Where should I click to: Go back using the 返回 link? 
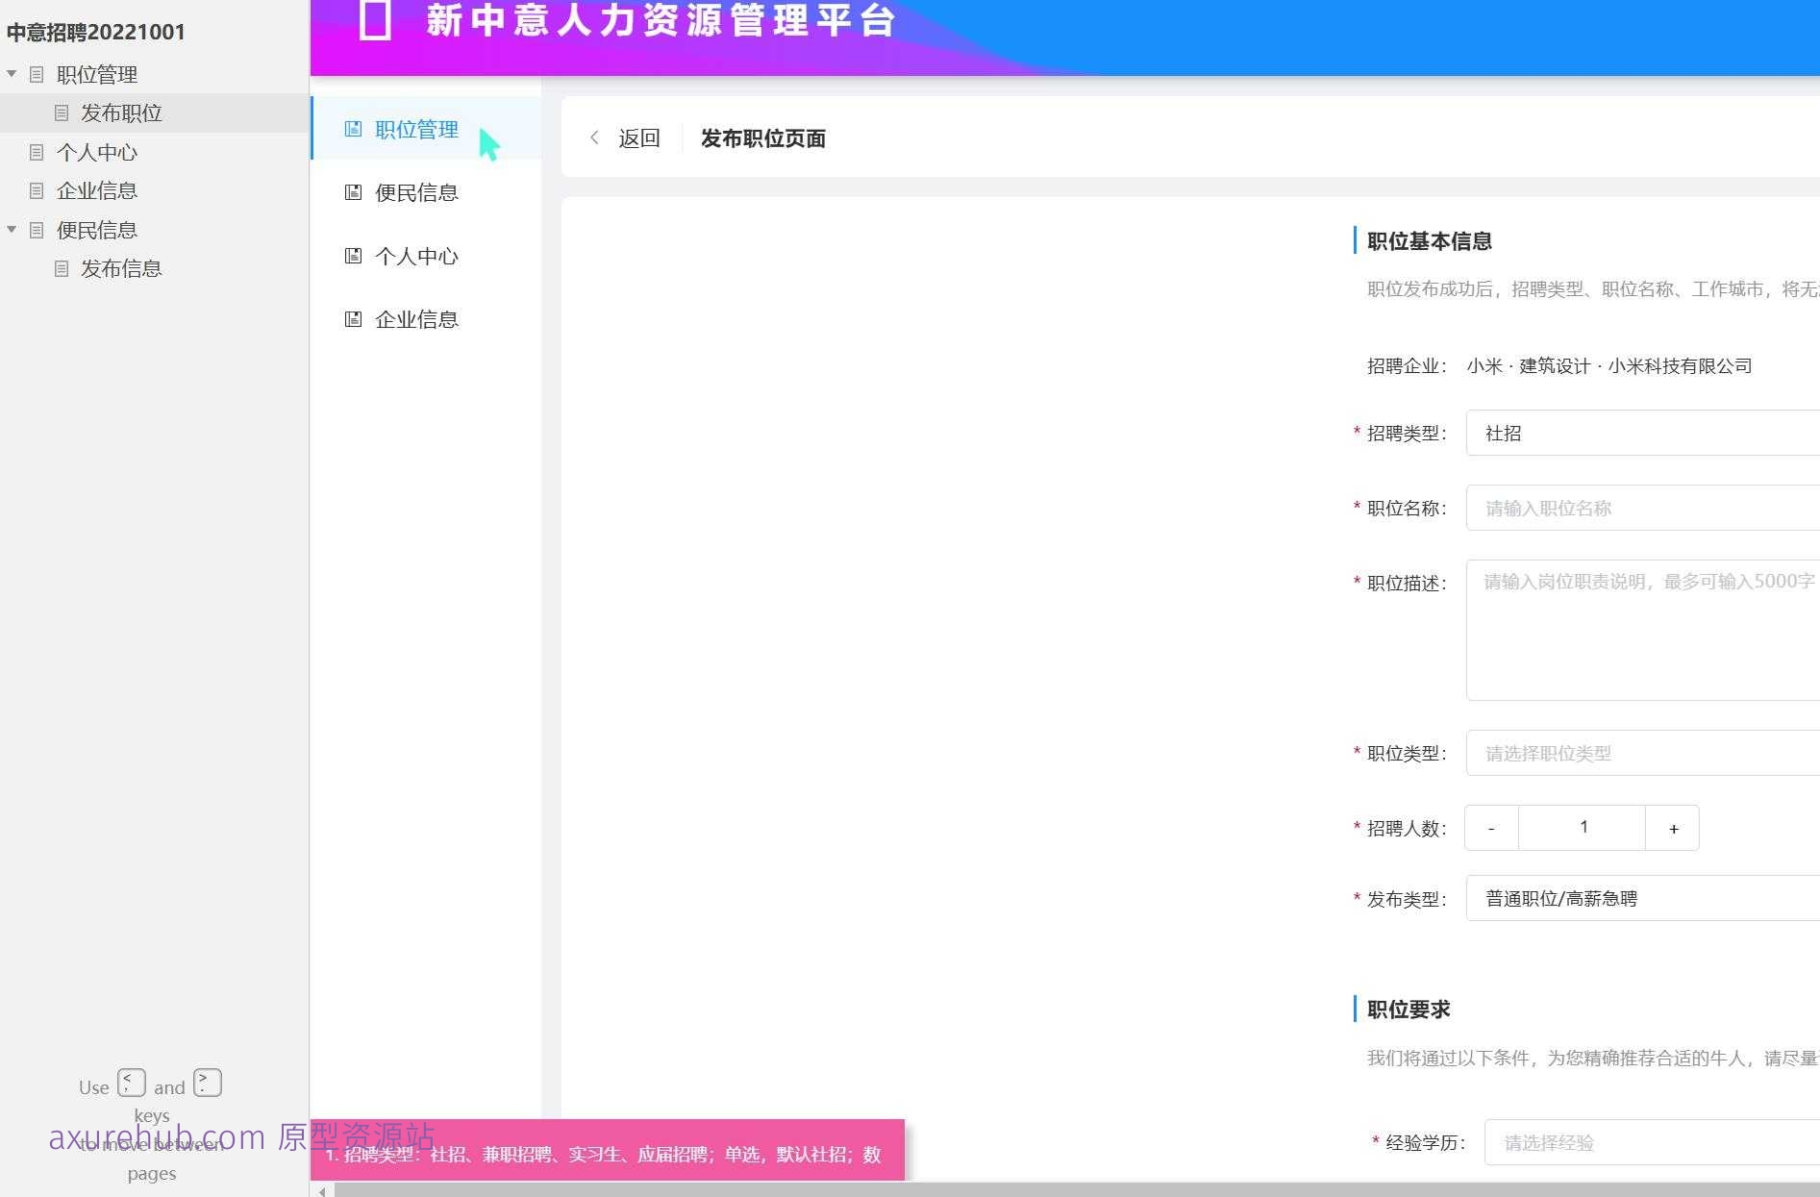[639, 138]
